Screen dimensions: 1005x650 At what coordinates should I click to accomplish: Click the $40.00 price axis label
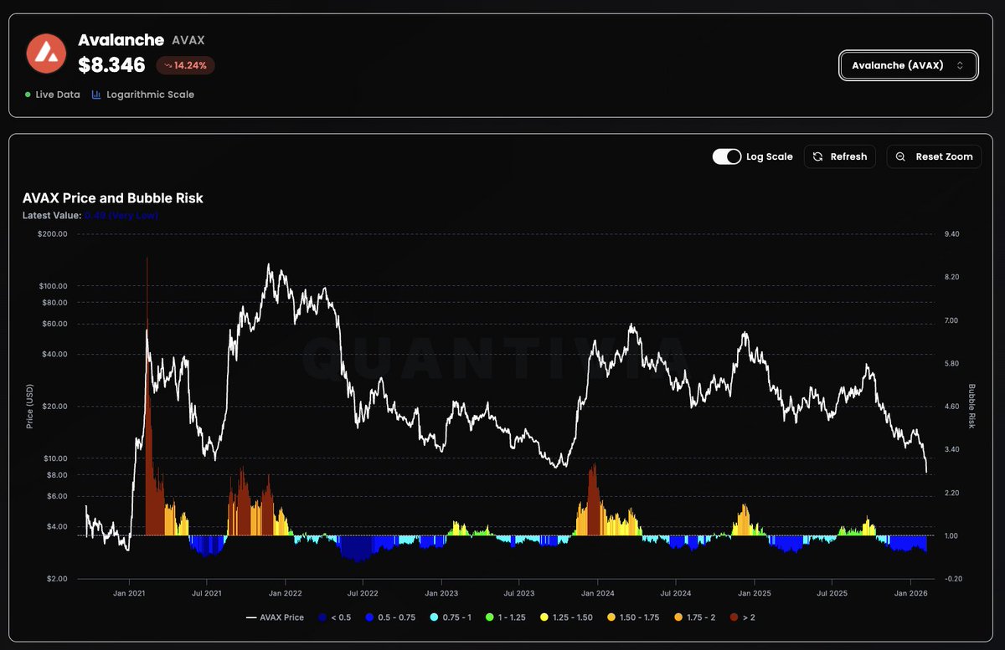tap(54, 355)
